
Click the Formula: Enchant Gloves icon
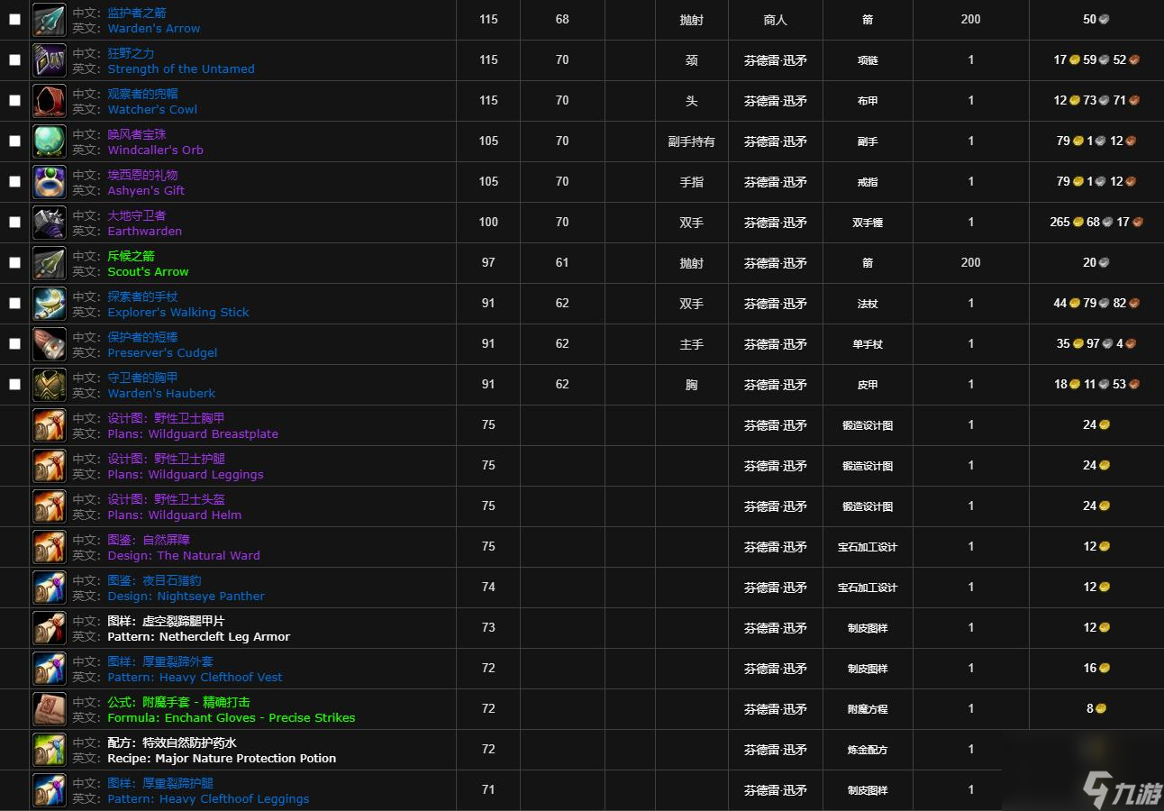pos(49,709)
